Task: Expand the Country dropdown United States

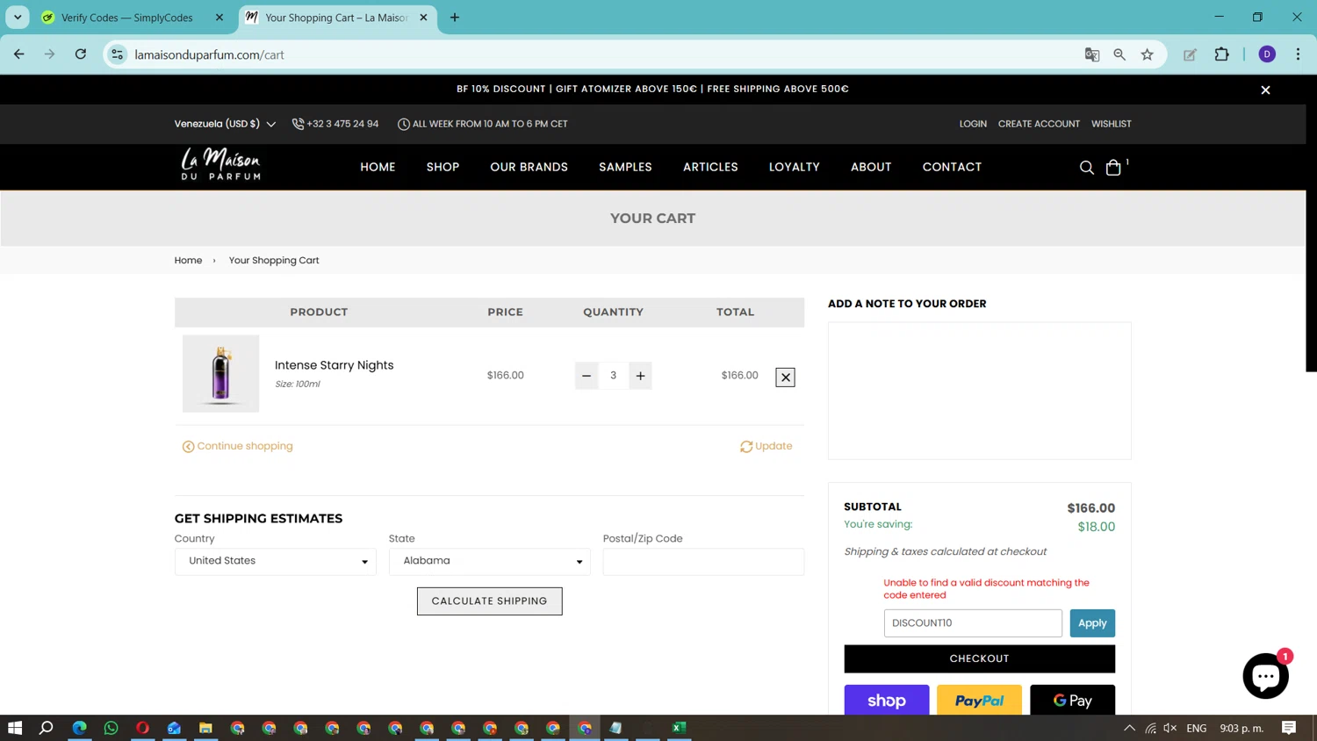Action: tap(276, 561)
